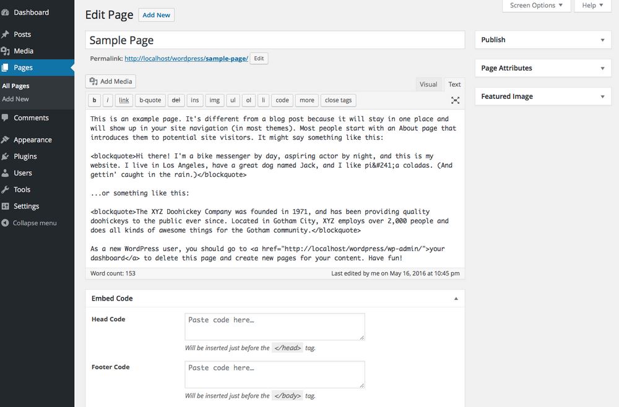This screenshot has width=619, height=407.
Task: Collapse the Embed Code panel
Action: pos(456,299)
